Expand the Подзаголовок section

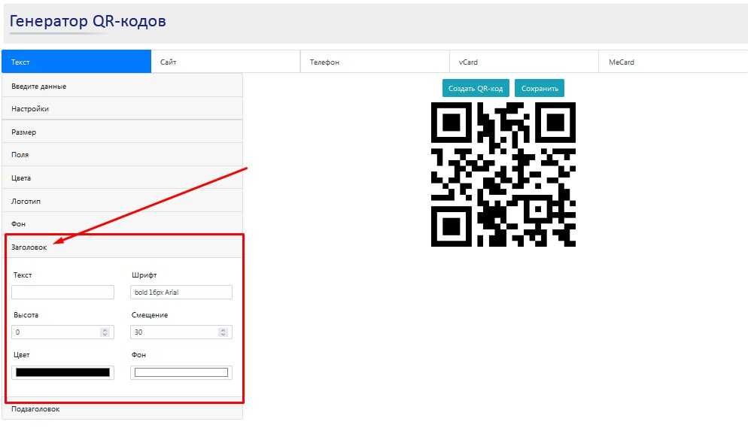122,409
